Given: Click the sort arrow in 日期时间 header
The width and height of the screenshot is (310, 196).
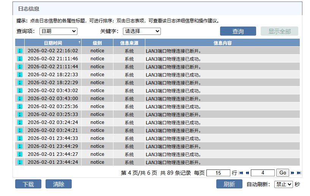Looking at the screenshot, I should pos(79,42).
